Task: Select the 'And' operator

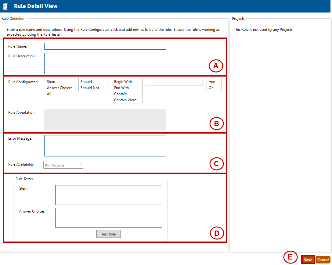Action: tap(212, 82)
